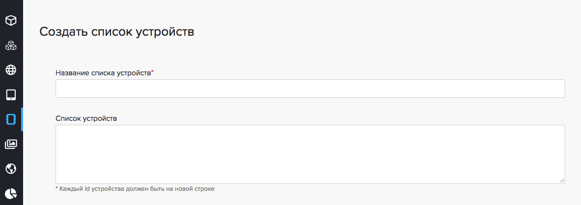Focus the "Название списка устройств" text field

pos(310,89)
